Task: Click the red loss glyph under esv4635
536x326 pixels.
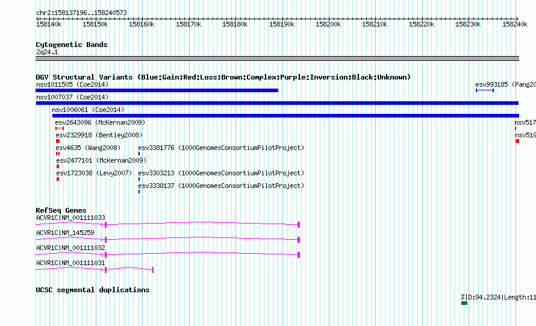Action: click(58, 154)
